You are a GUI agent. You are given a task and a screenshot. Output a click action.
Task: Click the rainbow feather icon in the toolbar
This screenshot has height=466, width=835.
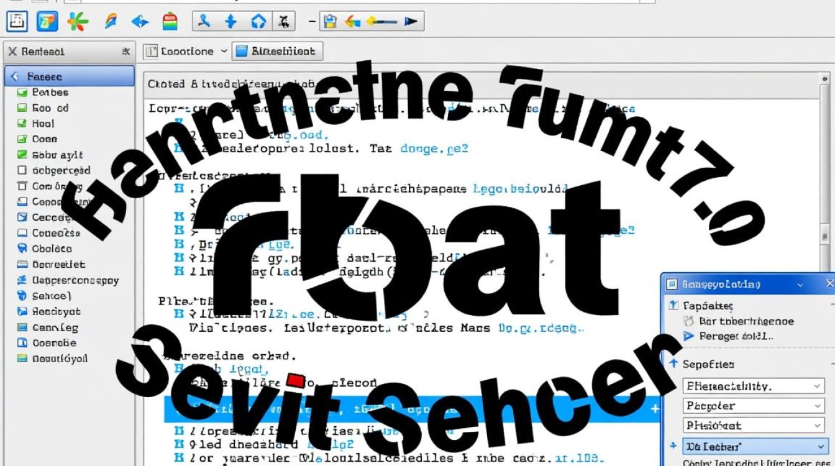(111, 22)
